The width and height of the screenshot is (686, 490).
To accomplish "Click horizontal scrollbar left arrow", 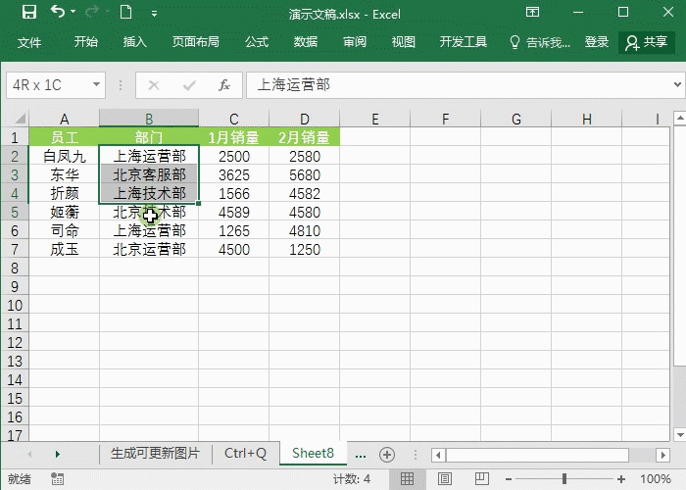I will click(x=438, y=455).
